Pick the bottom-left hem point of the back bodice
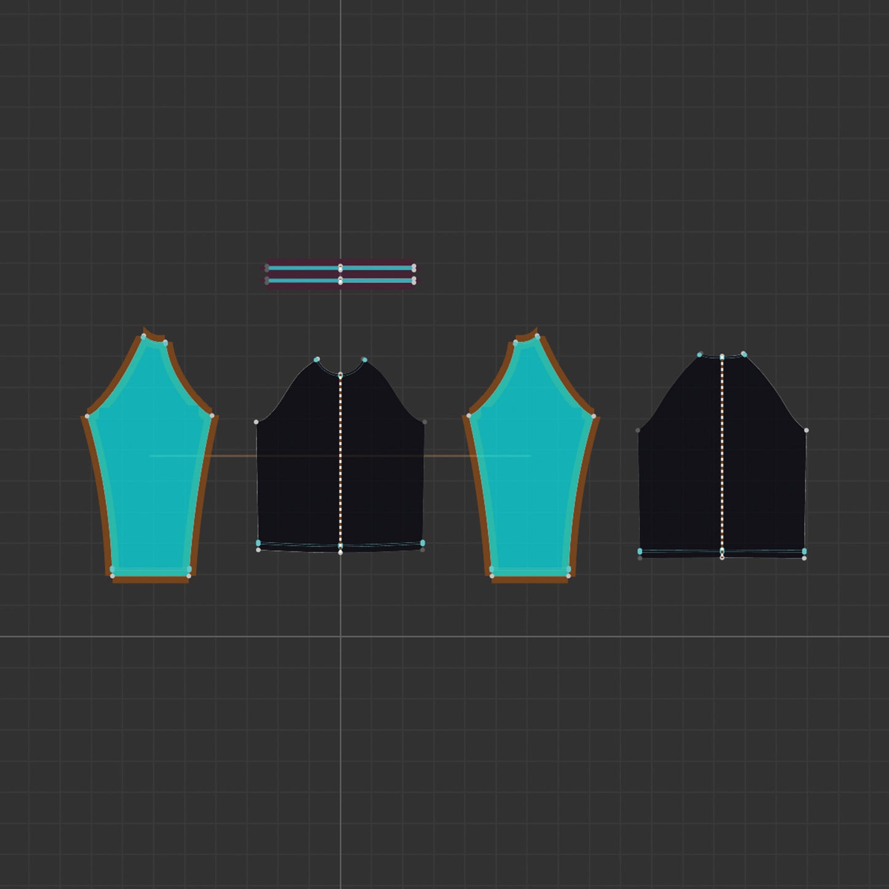Screen dimensions: 889x889 pos(640,558)
